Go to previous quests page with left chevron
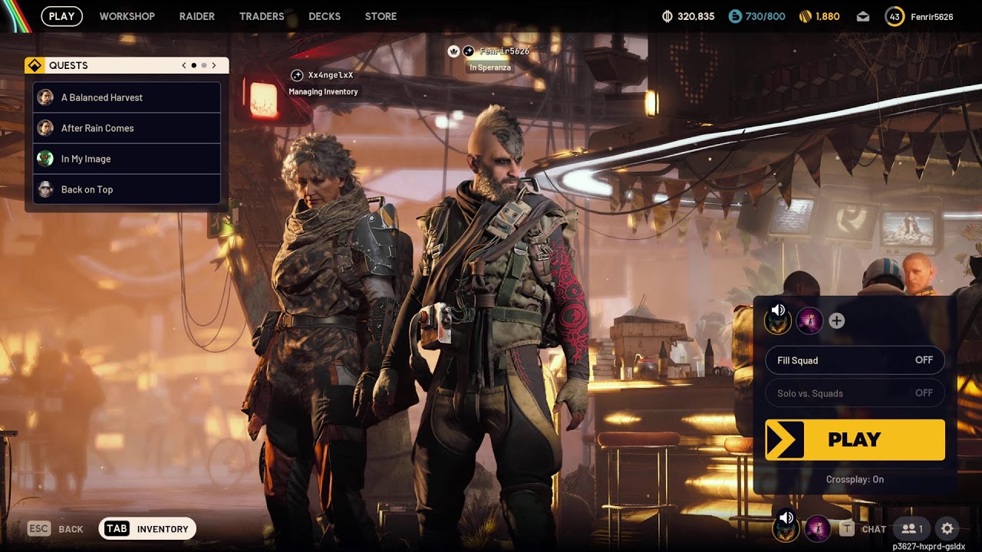 coord(184,65)
